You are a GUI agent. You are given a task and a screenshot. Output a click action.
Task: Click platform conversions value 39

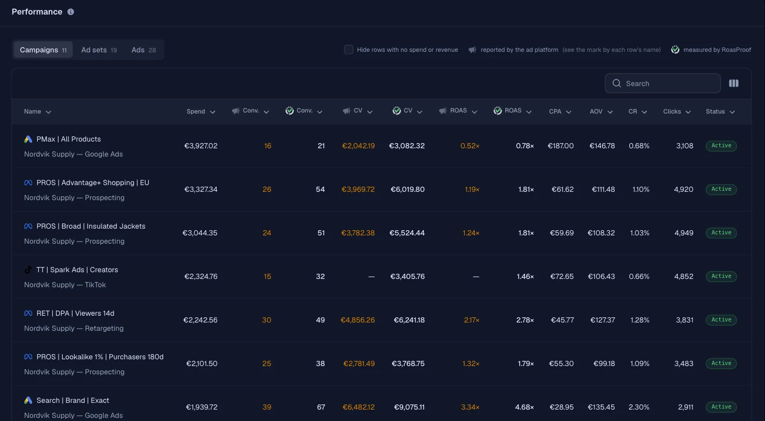point(267,408)
